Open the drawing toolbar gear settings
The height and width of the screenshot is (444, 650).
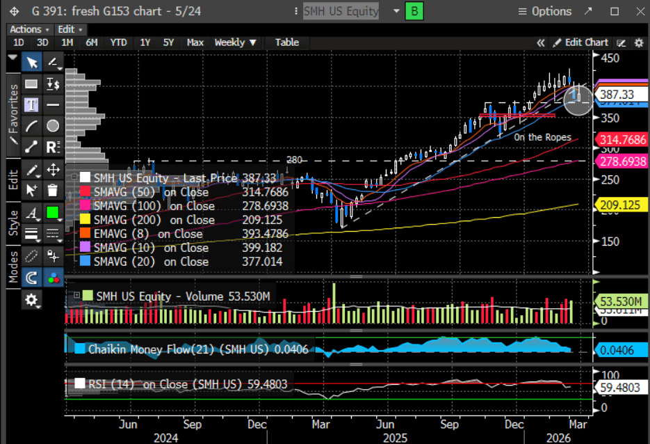[32, 300]
